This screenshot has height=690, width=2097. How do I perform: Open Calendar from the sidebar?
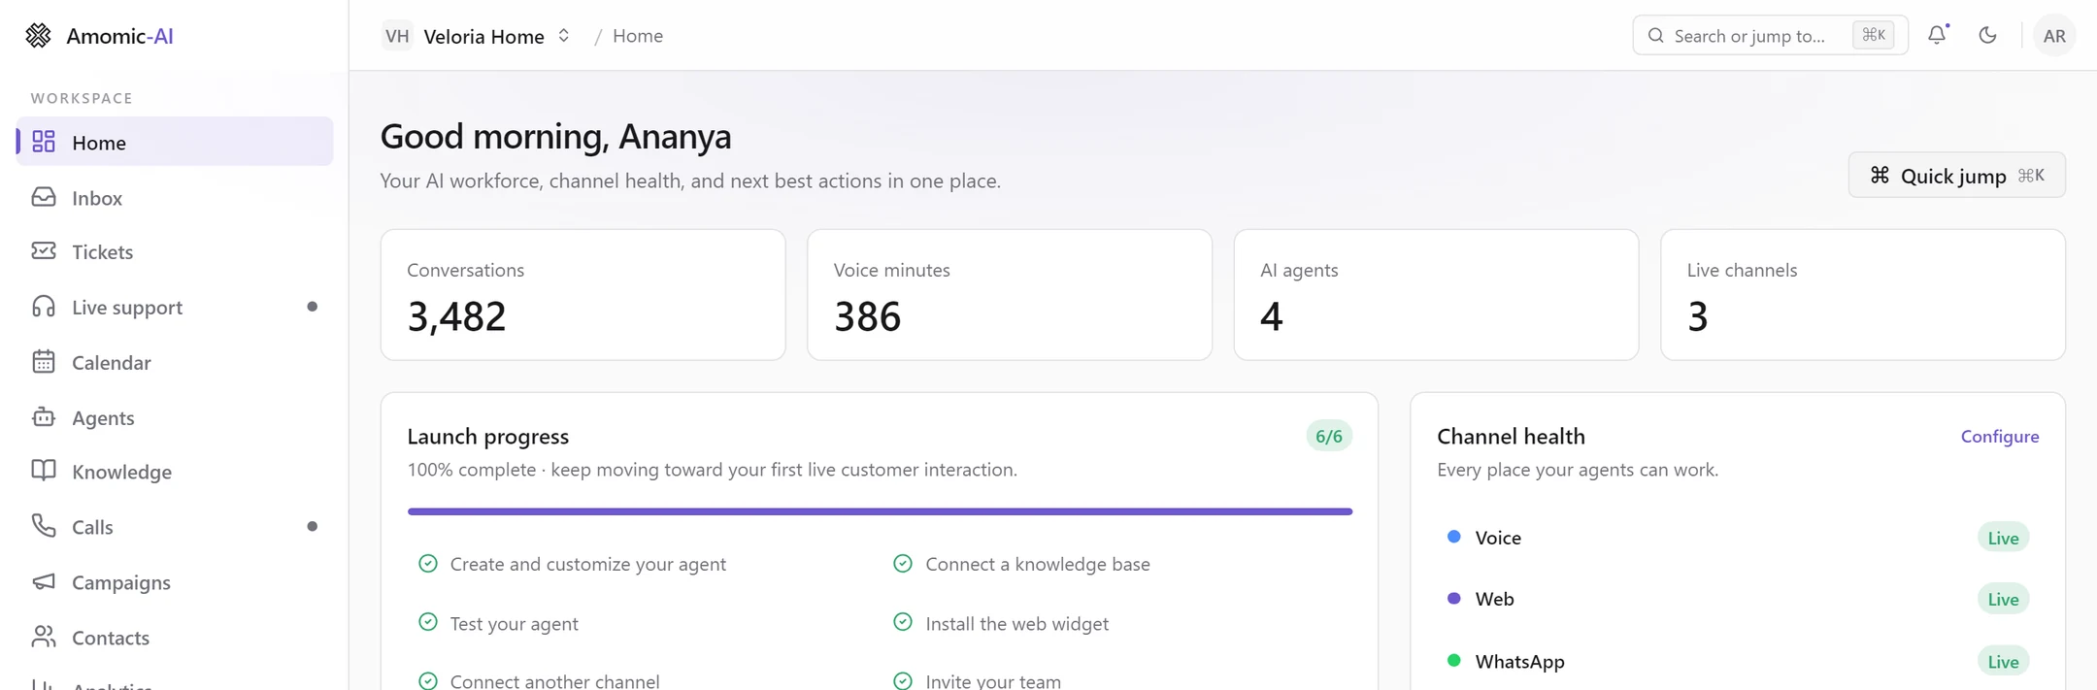175,362
